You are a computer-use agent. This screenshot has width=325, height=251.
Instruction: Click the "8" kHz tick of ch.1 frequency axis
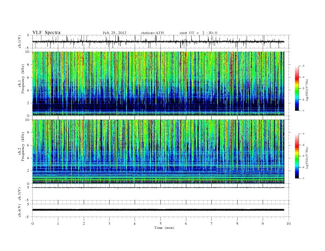[28, 65]
